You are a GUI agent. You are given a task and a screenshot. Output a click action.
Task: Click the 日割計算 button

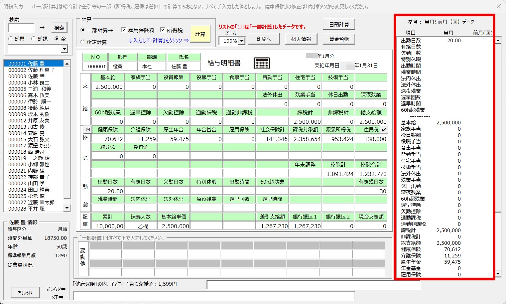[x=339, y=25]
